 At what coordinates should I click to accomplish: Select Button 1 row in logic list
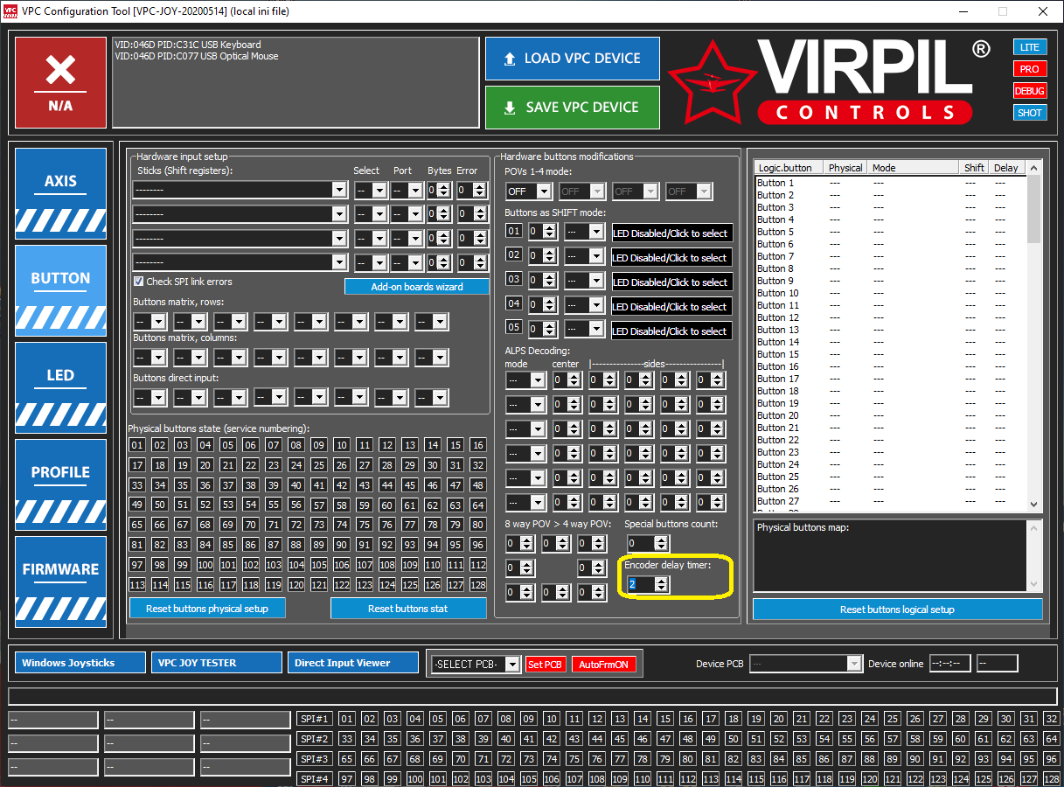(x=890, y=183)
